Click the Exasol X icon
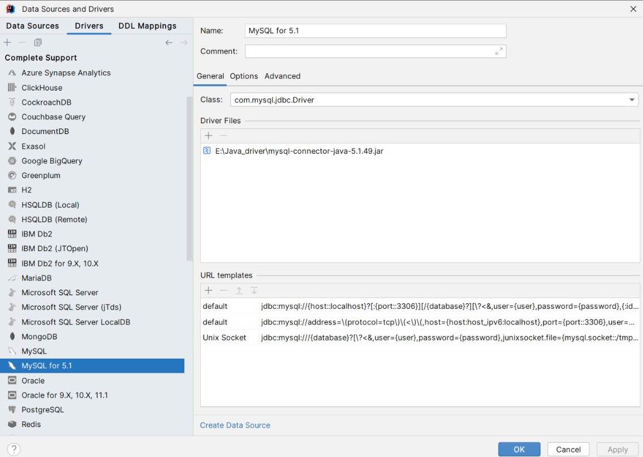643x457 pixels. point(12,146)
